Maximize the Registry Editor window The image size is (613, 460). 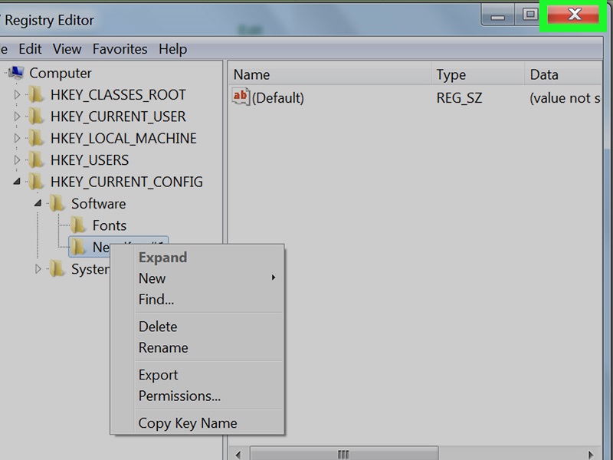coord(530,15)
